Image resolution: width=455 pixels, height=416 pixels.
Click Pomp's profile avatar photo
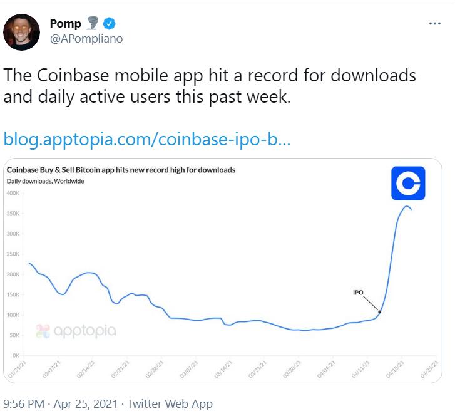[x=22, y=30]
